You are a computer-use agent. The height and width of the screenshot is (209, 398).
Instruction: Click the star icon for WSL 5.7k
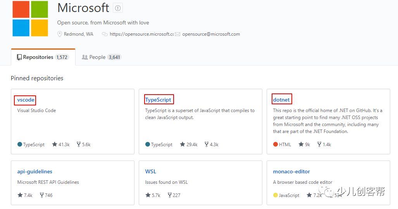coord(148,195)
